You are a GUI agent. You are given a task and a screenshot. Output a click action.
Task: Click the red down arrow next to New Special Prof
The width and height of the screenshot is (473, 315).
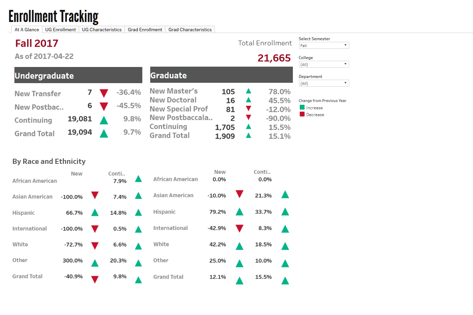[249, 109]
